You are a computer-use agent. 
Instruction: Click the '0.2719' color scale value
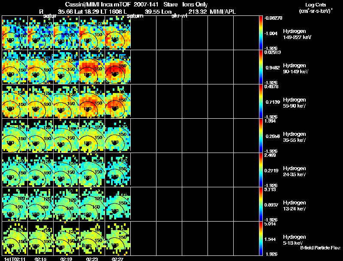pyautogui.click(x=271, y=171)
